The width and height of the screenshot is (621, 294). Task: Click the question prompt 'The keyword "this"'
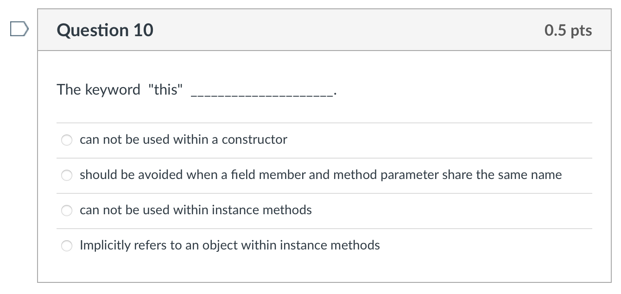coord(120,89)
